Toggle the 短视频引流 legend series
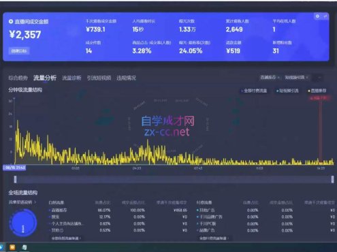337x252 pixels. point(287,91)
